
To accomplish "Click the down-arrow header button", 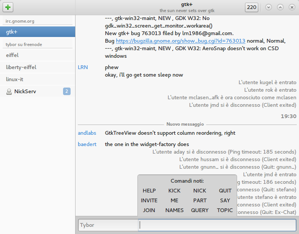I will coord(268,8).
